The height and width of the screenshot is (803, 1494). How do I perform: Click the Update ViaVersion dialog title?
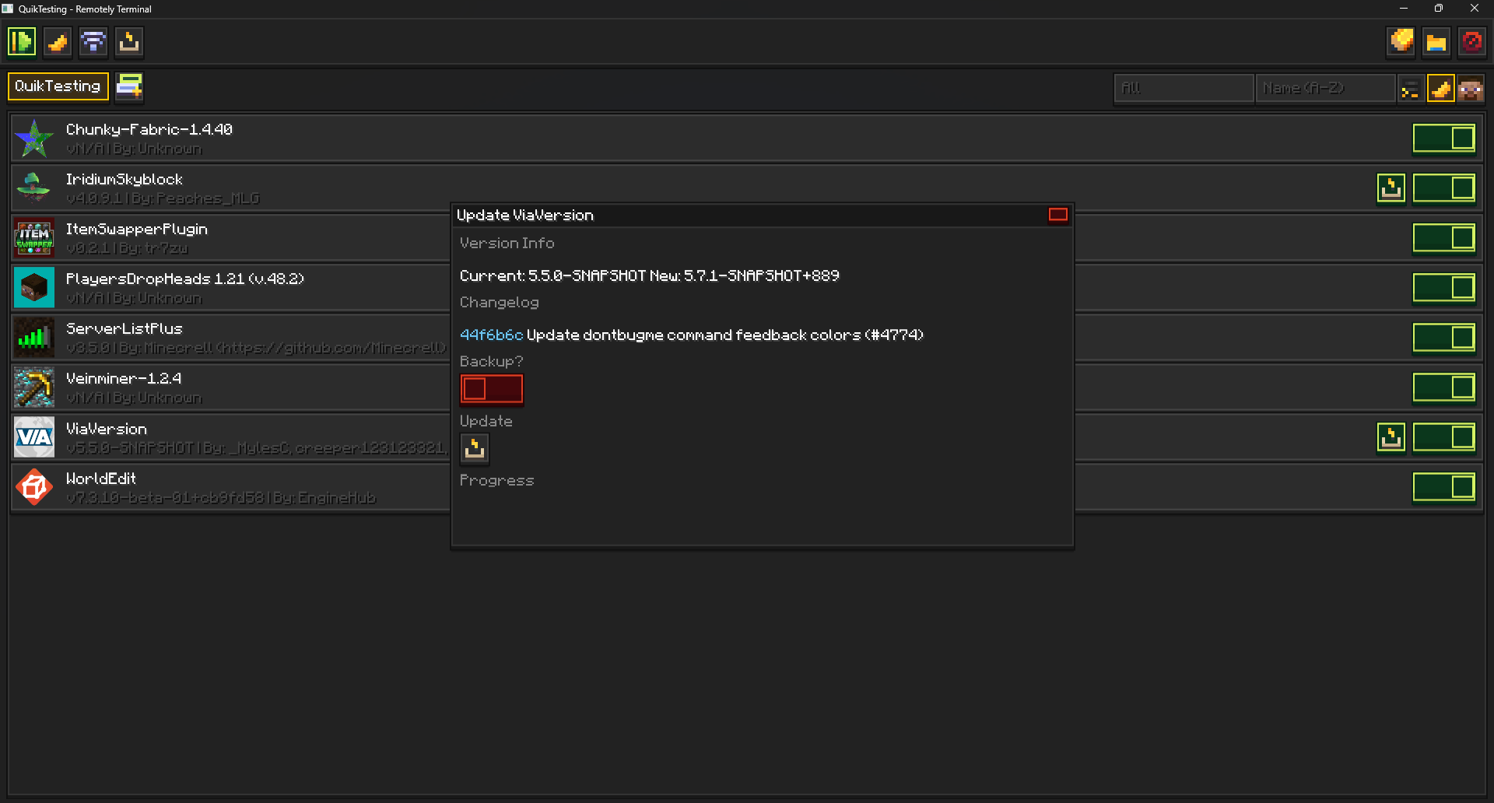point(525,216)
